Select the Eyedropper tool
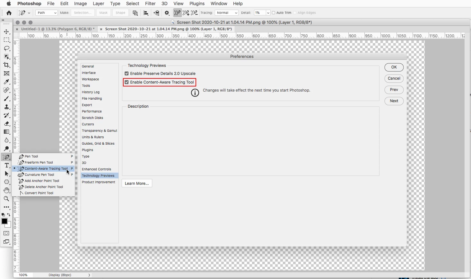Image resolution: width=471 pixels, height=279 pixels. [x=6, y=82]
